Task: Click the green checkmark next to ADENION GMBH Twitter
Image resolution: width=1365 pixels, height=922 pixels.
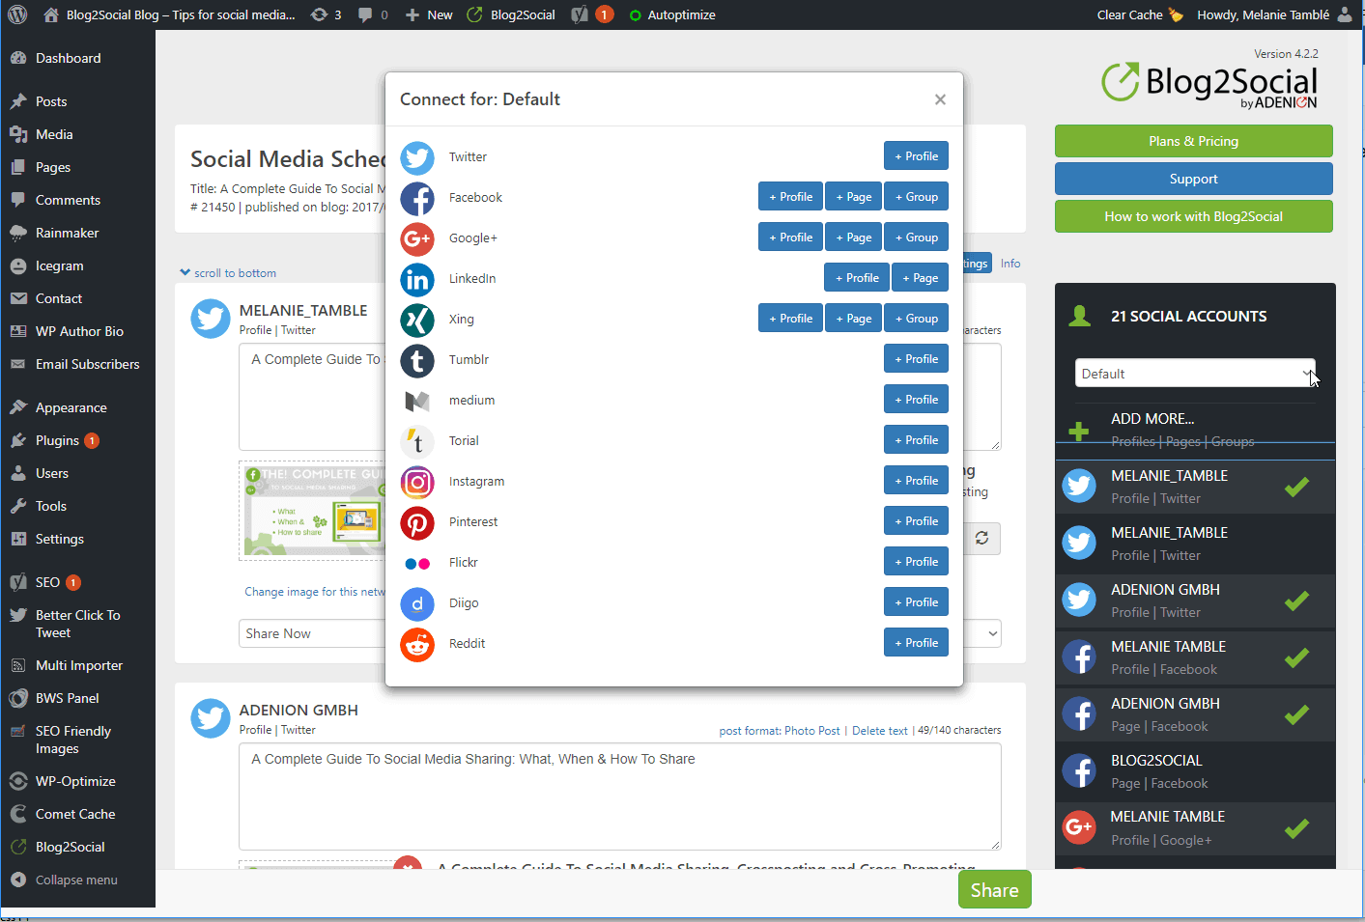Action: [x=1297, y=600]
